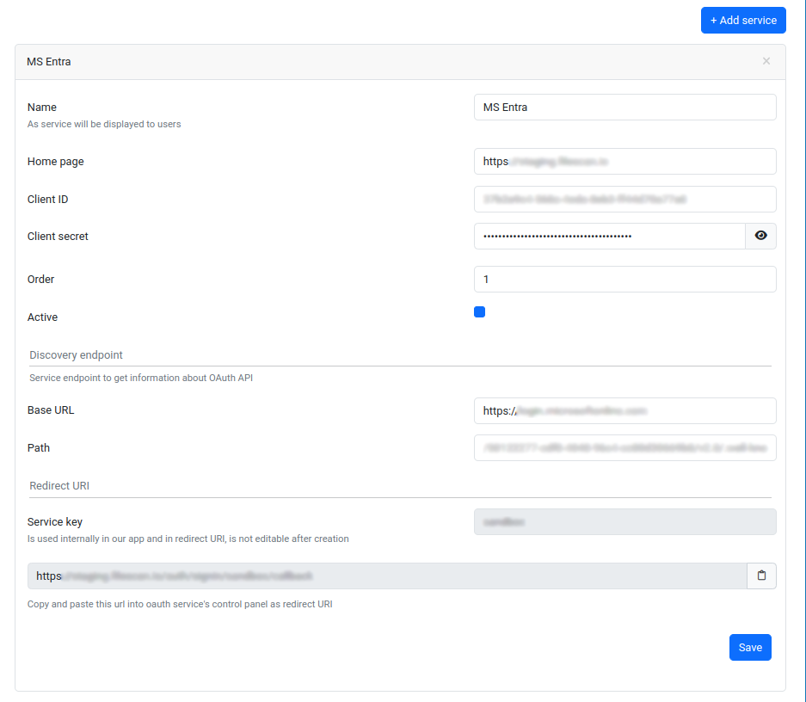The height and width of the screenshot is (702, 806).
Task: Click the Redirect URI section heading
Action: [x=59, y=486]
